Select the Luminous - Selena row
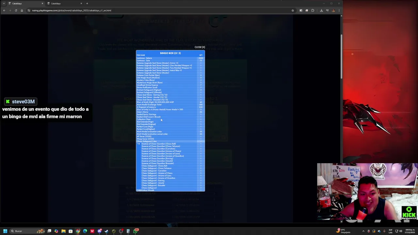 pos(170,58)
